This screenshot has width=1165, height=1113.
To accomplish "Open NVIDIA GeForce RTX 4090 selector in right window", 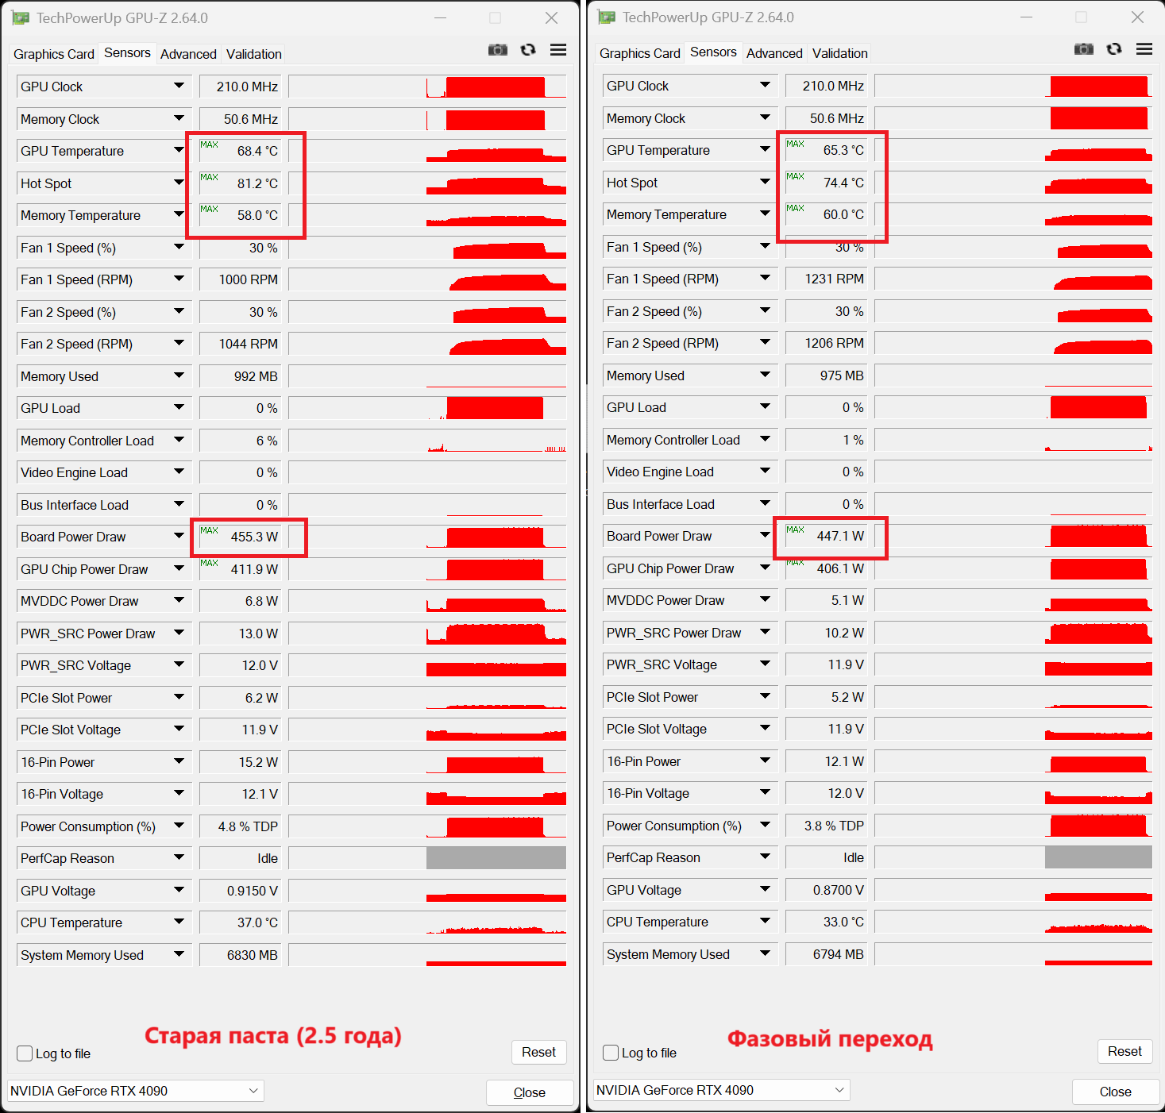I will [x=722, y=1090].
